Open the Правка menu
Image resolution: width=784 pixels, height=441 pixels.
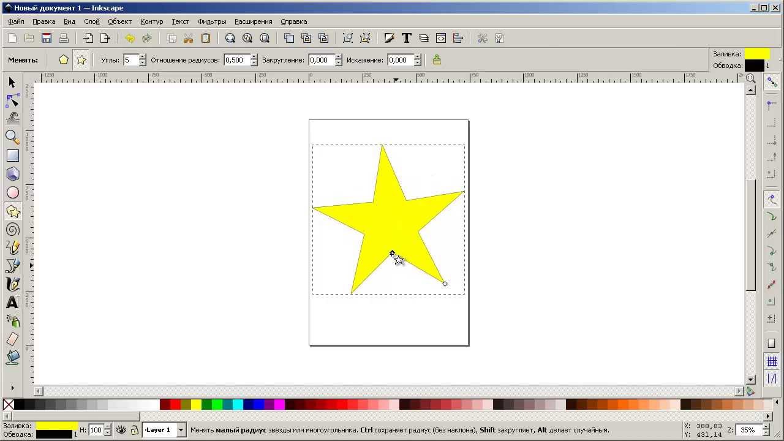44,21
